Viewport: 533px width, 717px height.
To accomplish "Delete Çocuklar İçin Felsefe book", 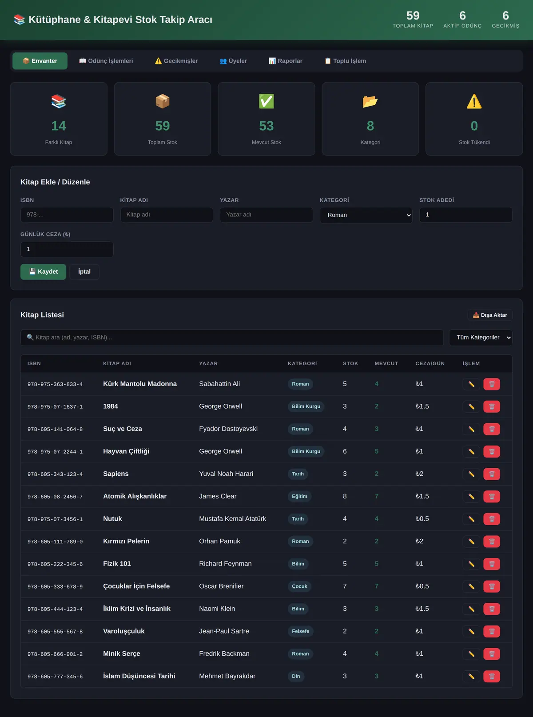I will point(492,586).
